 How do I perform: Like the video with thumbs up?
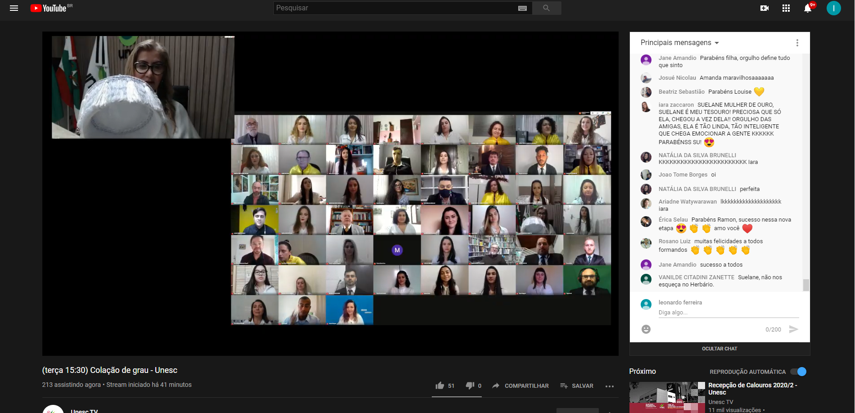(440, 386)
